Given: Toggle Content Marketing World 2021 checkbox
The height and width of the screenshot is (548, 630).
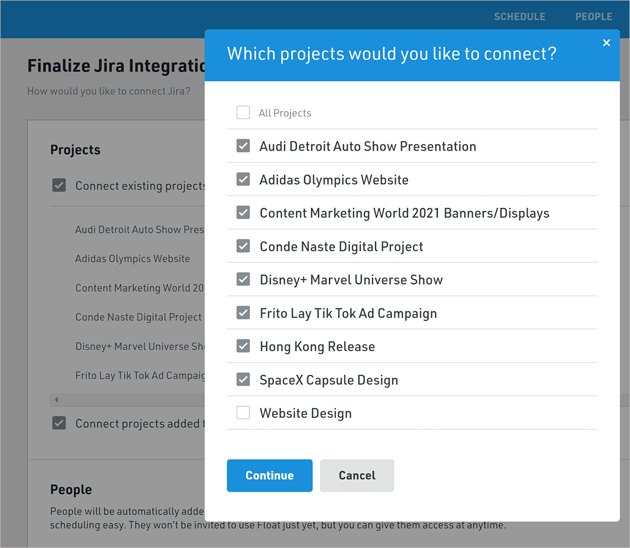Looking at the screenshot, I should pyautogui.click(x=243, y=213).
